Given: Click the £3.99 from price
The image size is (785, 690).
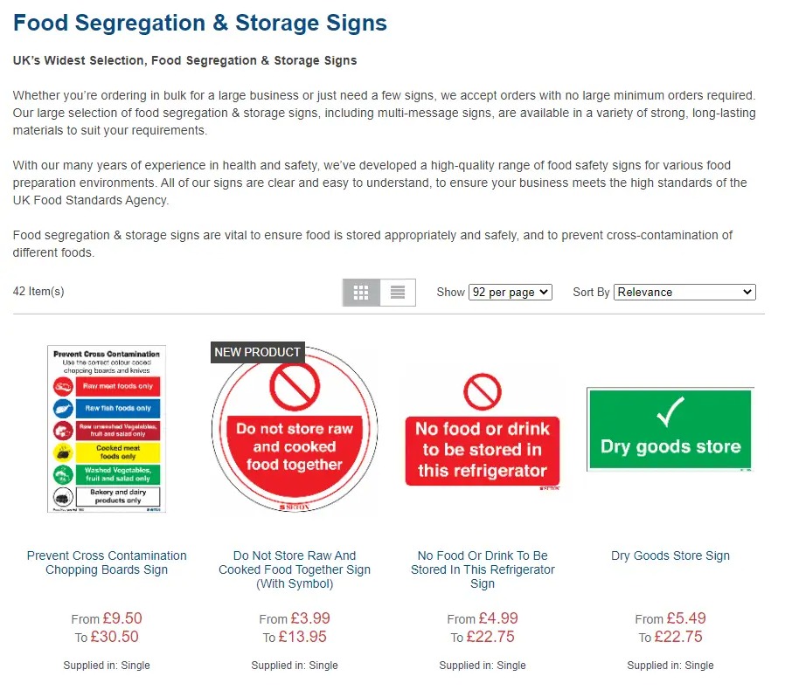Looking at the screenshot, I should click(310, 618).
